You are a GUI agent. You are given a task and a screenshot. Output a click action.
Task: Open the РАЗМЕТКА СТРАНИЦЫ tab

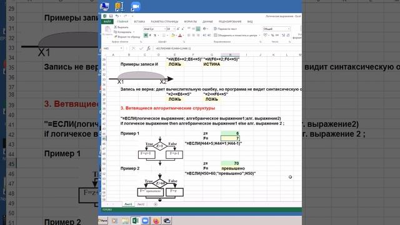point(164,22)
